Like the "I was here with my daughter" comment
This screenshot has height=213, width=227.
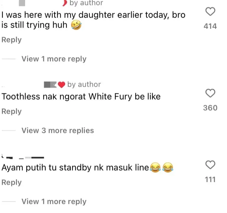click(210, 11)
